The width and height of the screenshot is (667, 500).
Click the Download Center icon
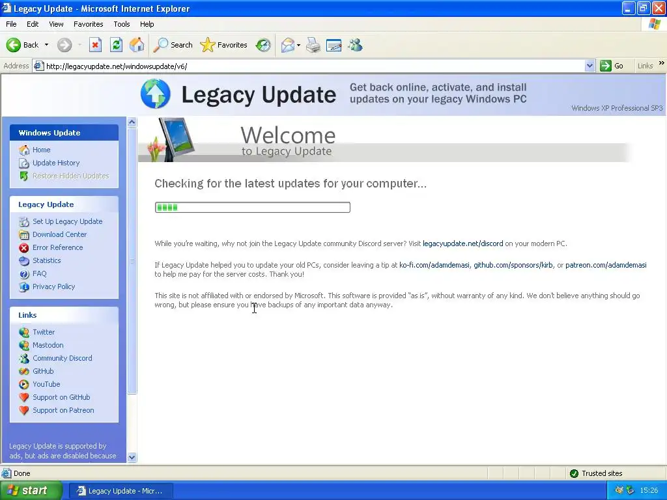[x=24, y=234]
